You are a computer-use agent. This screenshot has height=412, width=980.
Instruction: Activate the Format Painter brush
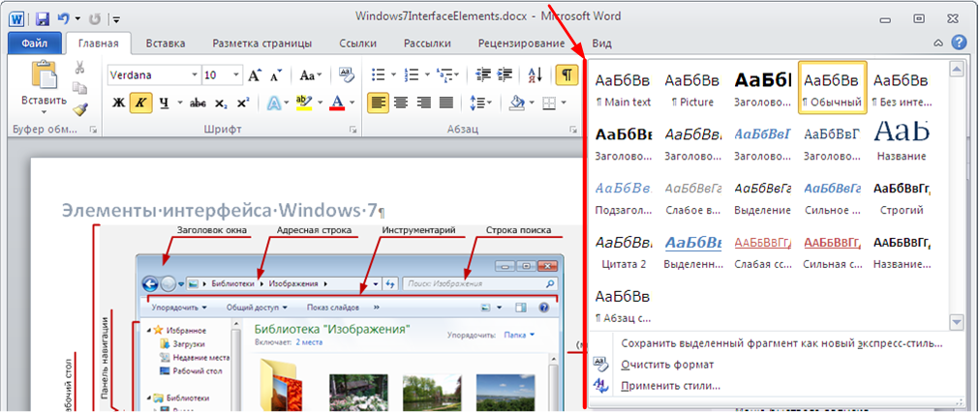pyautogui.click(x=80, y=109)
